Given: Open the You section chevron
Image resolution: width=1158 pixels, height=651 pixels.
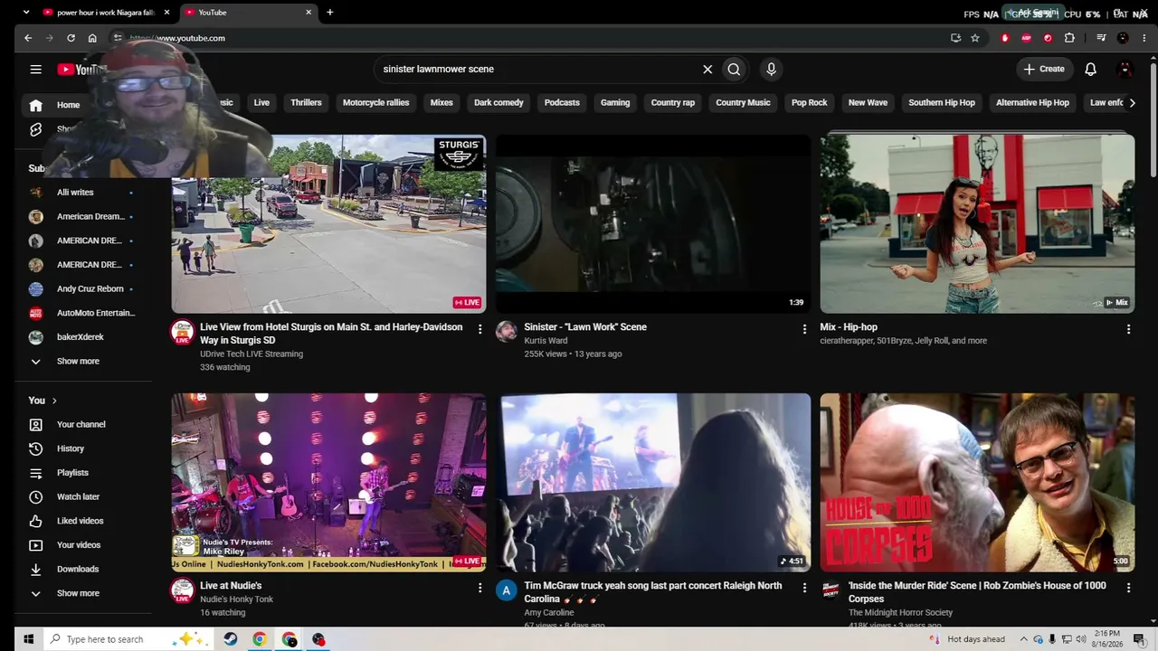Looking at the screenshot, I should pos(54,401).
